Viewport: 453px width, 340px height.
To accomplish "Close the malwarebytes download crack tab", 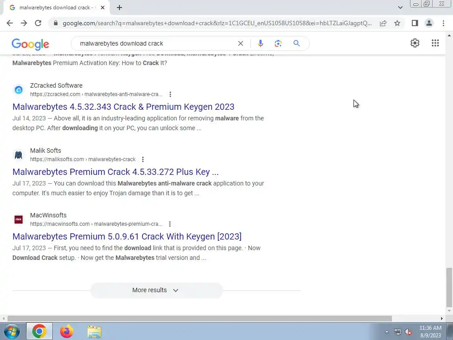I will point(103,8).
